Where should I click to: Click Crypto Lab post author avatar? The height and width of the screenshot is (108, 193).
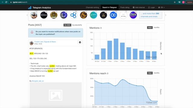[x=31, y=43]
